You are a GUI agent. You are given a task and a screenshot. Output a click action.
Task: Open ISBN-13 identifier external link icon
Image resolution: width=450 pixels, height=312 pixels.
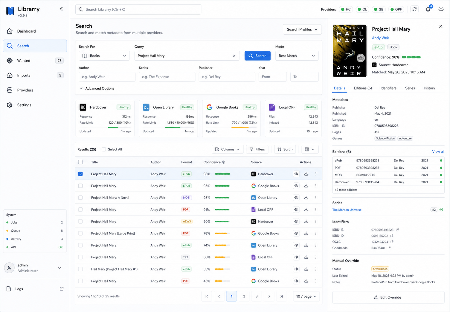click(397, 230)
